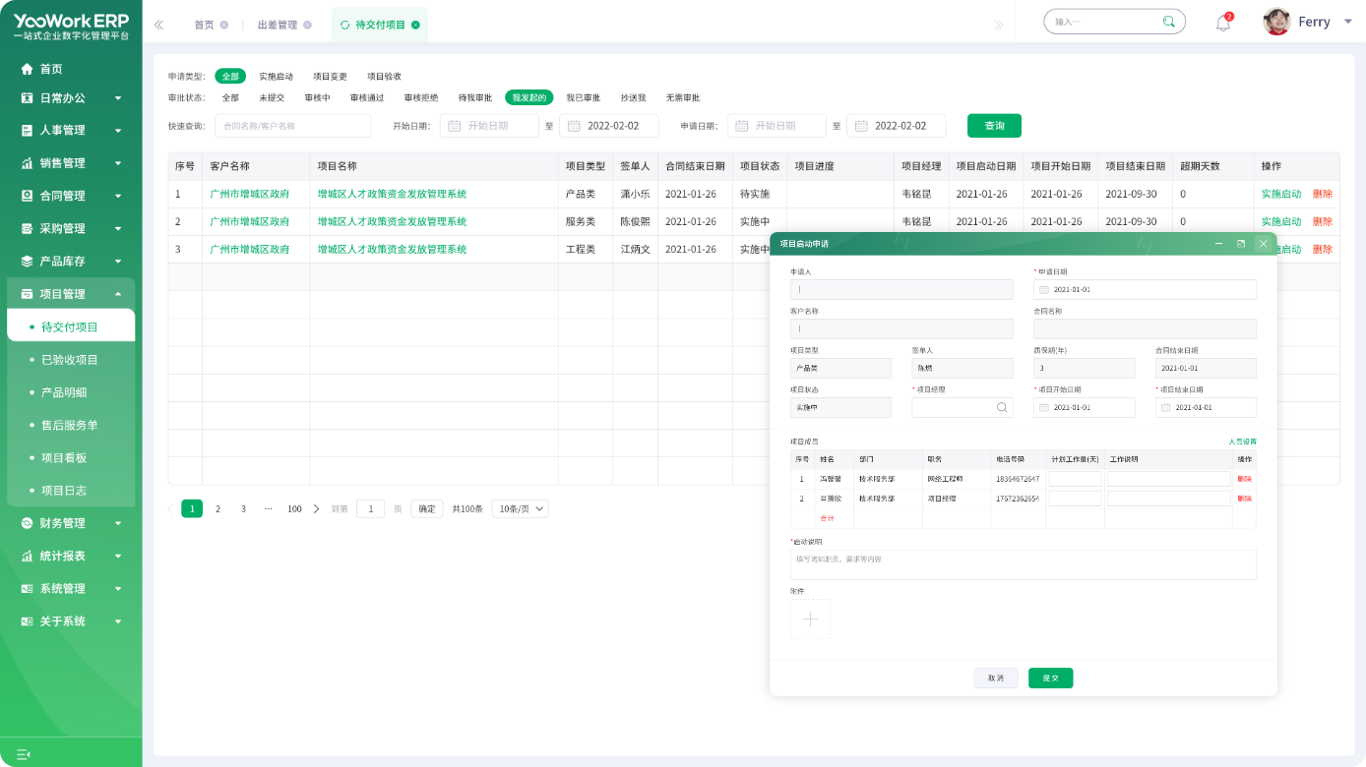Open the 10条/页 page size dropdown
Viewport: 1366px width, 767px height.
tap(521, 509)
